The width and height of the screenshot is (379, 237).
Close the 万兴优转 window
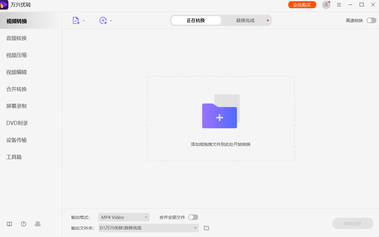tap(373, 5)
